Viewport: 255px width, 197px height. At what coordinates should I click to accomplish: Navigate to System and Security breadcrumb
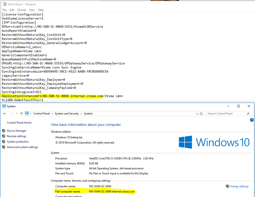(x=67, y=113)
